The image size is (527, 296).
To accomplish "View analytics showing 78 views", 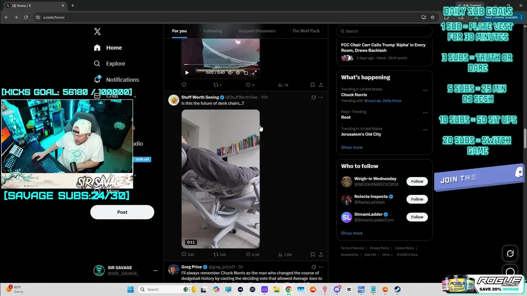I will pyautogui.click(x=283, y=85).
